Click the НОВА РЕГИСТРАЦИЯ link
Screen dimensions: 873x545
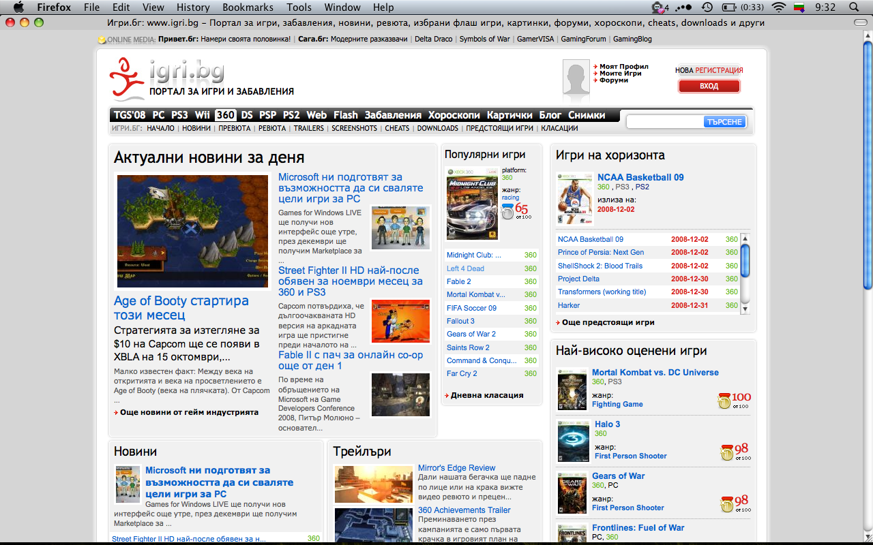[x=709, y=70]
